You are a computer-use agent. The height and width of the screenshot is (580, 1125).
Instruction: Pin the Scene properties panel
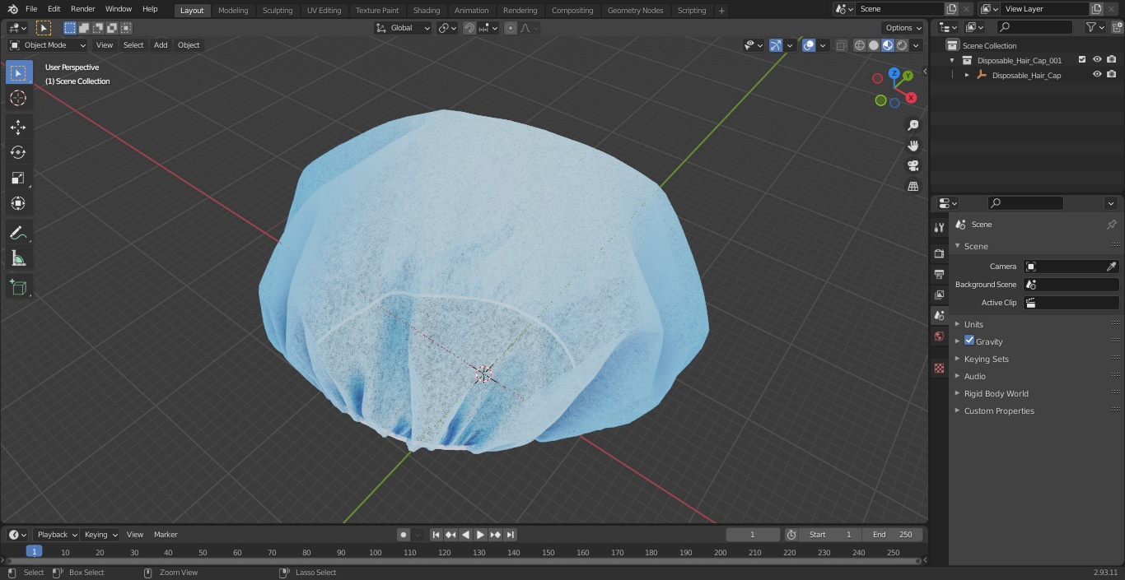tap(1111, 225)
